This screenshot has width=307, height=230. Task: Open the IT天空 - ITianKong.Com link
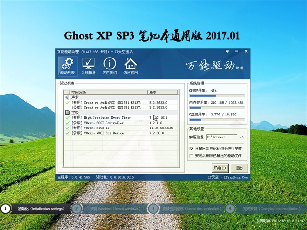click(x=228, y=177)
